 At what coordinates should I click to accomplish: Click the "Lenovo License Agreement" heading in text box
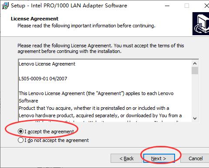[x=47, y=64]
